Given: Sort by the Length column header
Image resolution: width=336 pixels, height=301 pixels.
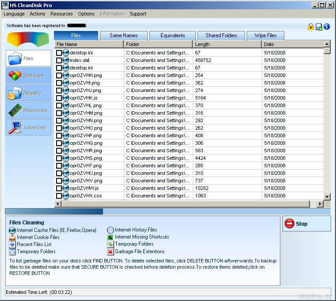Looking at the screenshot, I should click(227, 44).
